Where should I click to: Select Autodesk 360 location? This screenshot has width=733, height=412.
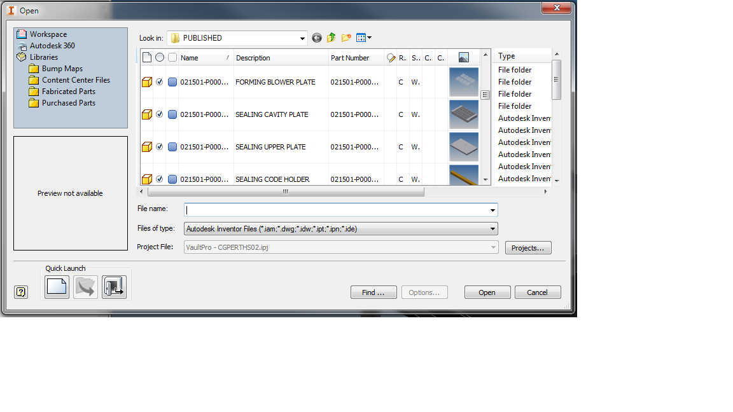click(52, 46)
